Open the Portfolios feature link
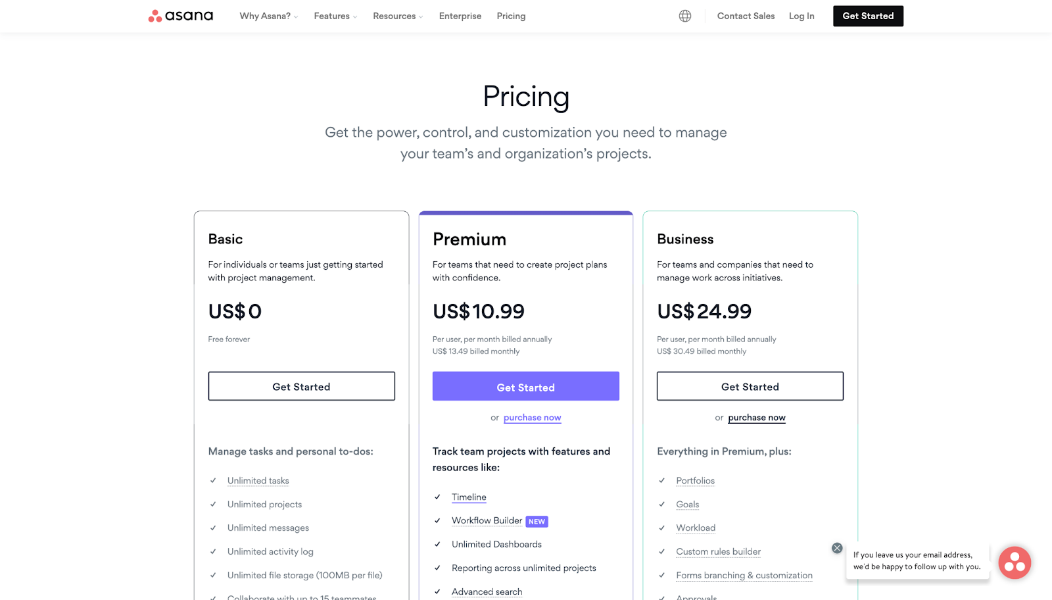Viewport: 1052px width, 600px height. (695, 481)
